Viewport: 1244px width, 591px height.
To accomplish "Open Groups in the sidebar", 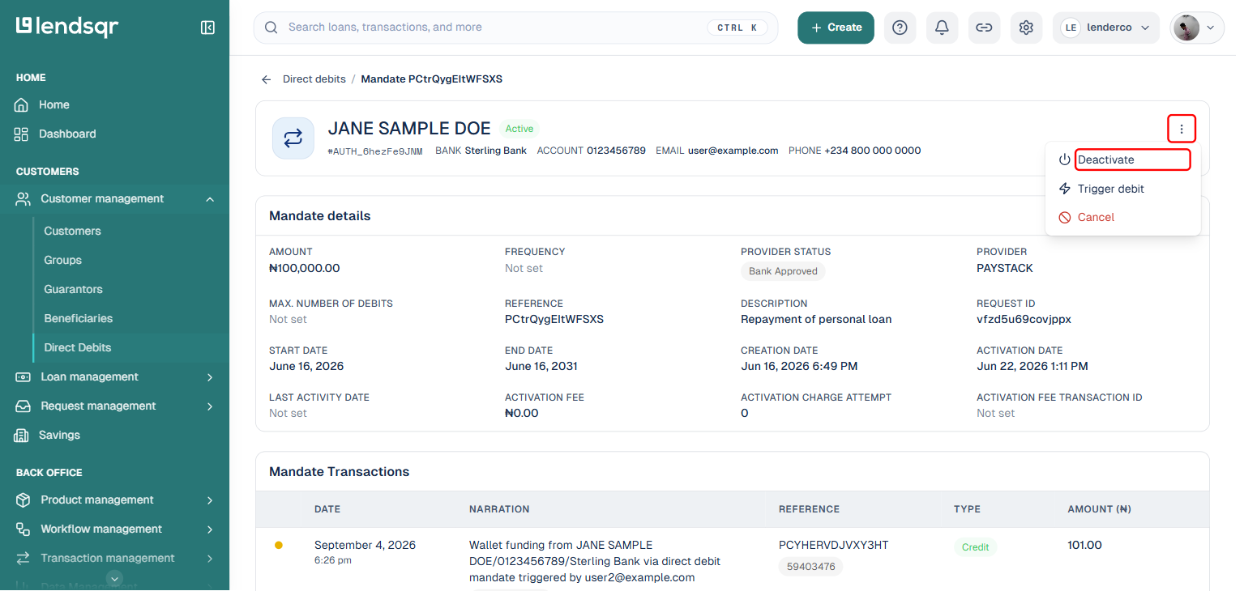I will pos(62,260).
